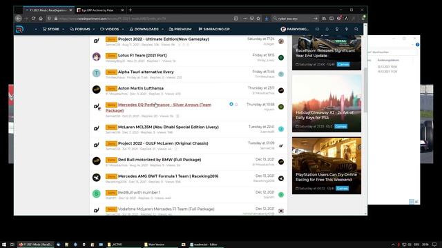
Task: Bookmark the page with the star icon
Action: 258,19
